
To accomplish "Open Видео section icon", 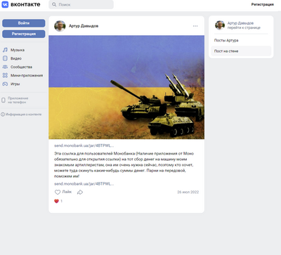I will tap(5, 58).
